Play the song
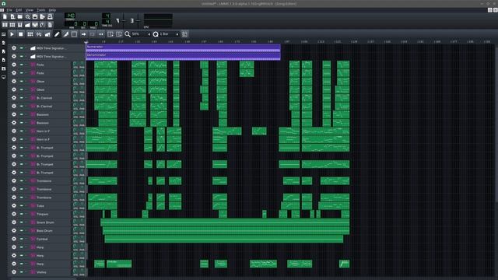Image resolution: width=498 pixels, height=280 pixels. pos(12,34)
